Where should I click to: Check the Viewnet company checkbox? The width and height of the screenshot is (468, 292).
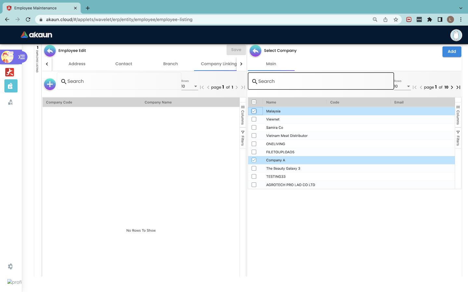pyautogui.click(x=254, y=119)
